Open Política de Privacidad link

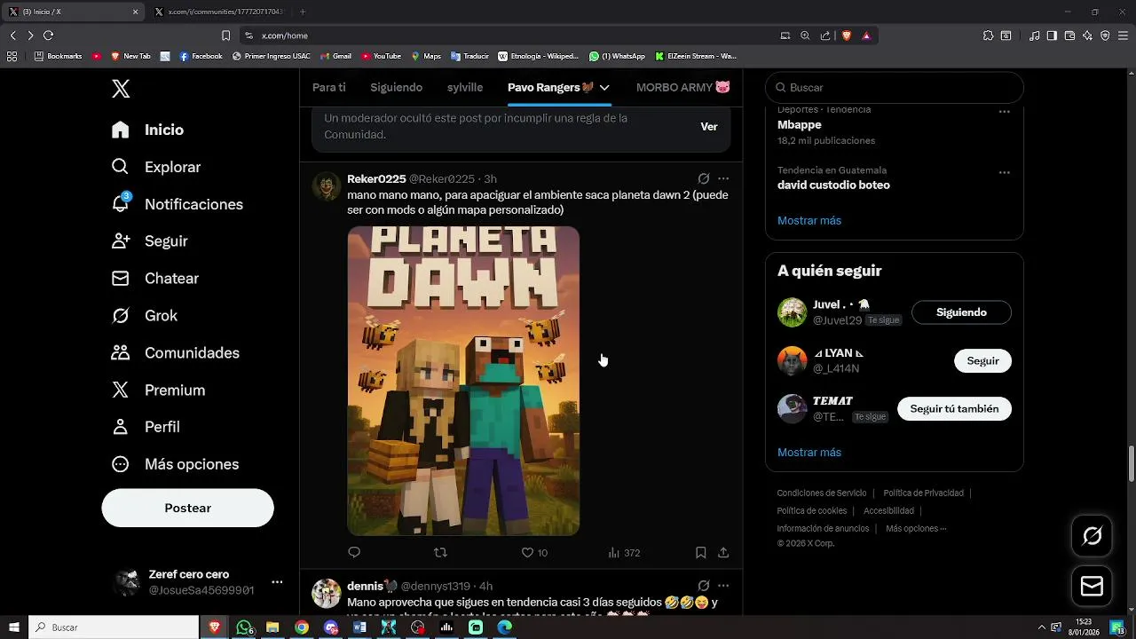click(x=923, y=493)
